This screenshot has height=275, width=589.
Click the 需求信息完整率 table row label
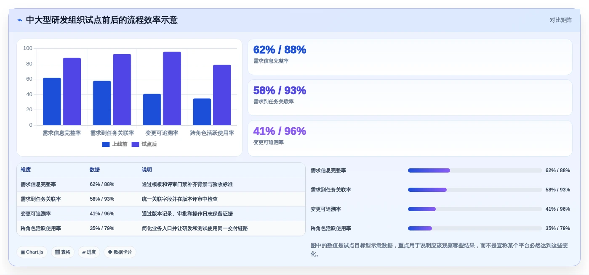point(38,184)
